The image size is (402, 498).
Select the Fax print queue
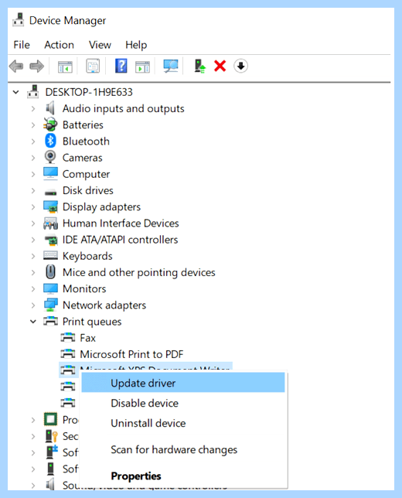[x=87, y=338]
